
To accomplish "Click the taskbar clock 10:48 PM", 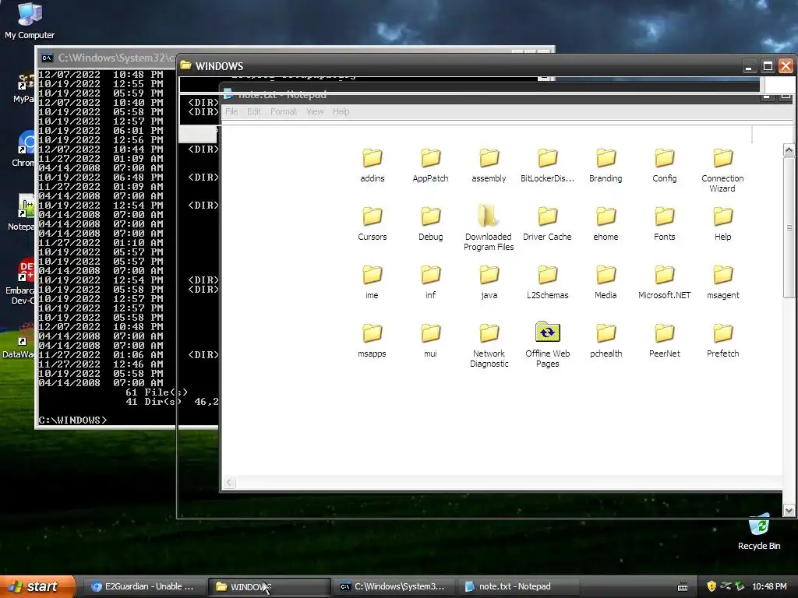I will (769, 586).
